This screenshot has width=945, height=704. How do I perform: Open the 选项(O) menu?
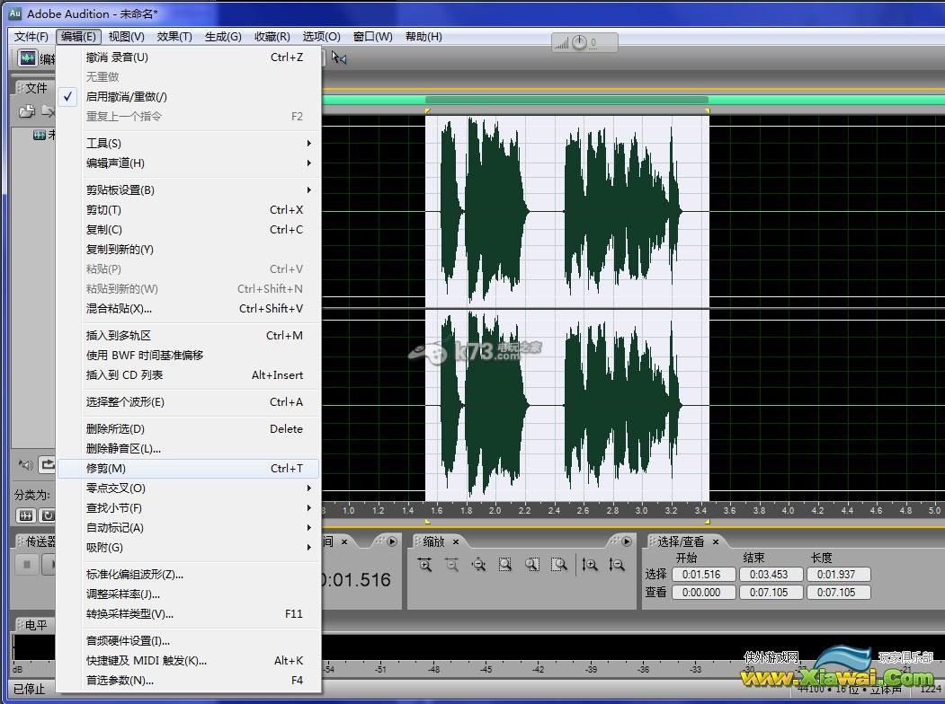coord(321,37)
